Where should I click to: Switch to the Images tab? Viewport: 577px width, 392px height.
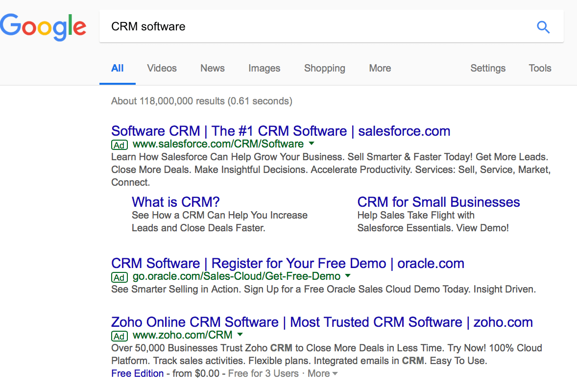click(x=264, y=68)
